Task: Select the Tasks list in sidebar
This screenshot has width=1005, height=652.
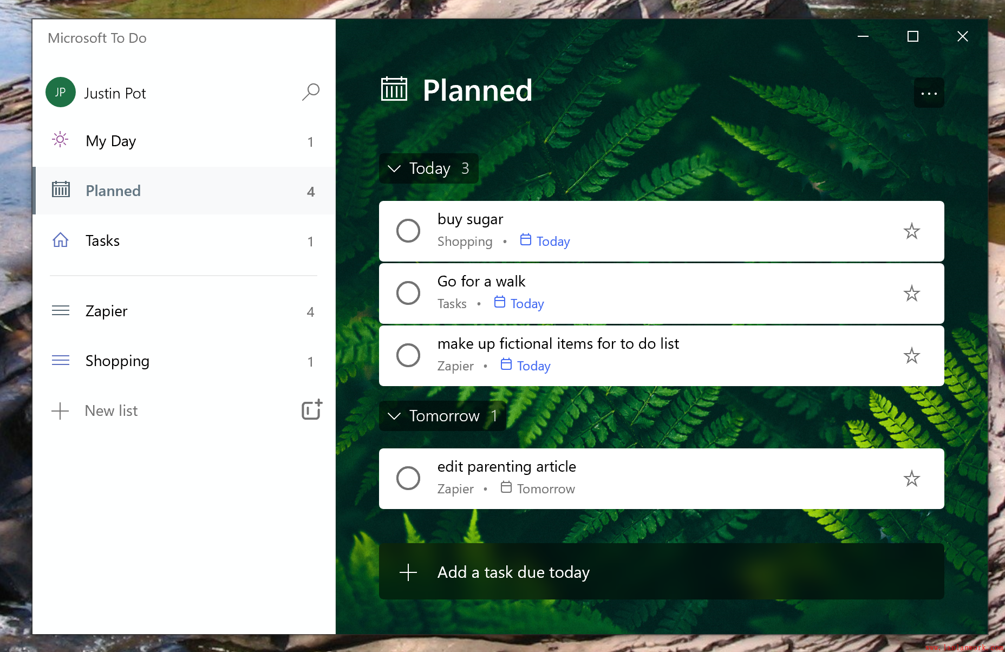Action: (x=102, y=241)
